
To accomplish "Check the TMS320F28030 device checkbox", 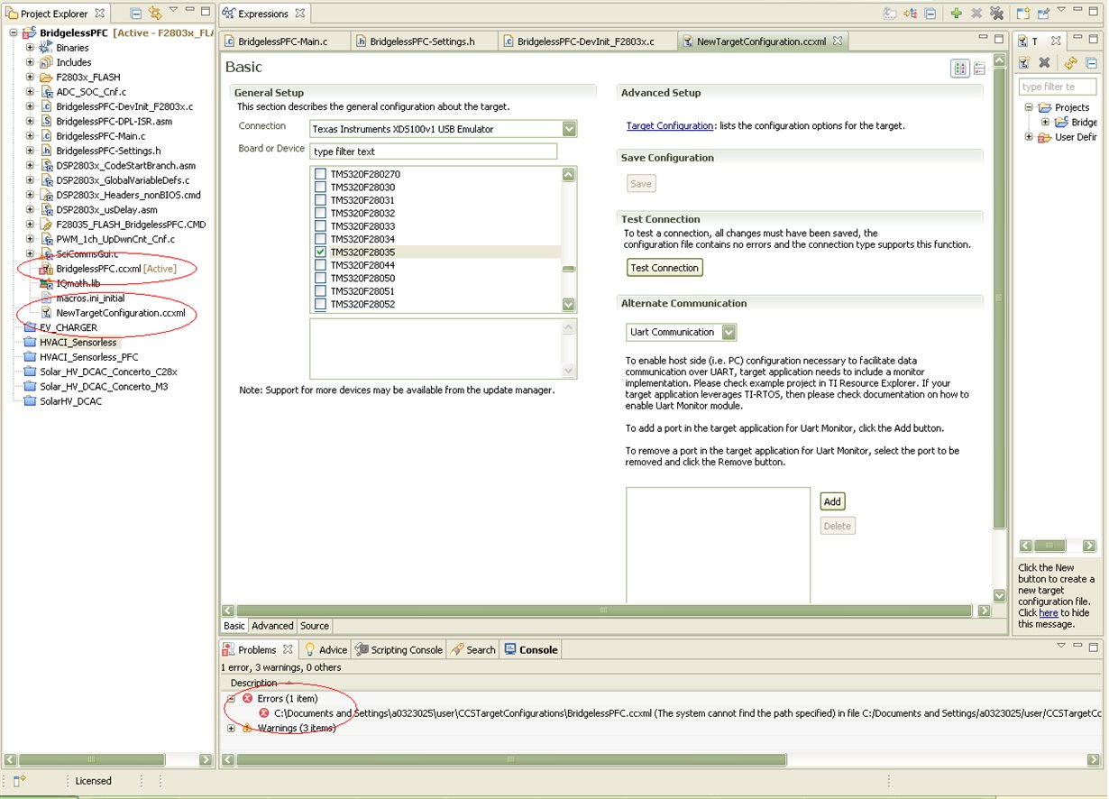I will coord(320,188).
